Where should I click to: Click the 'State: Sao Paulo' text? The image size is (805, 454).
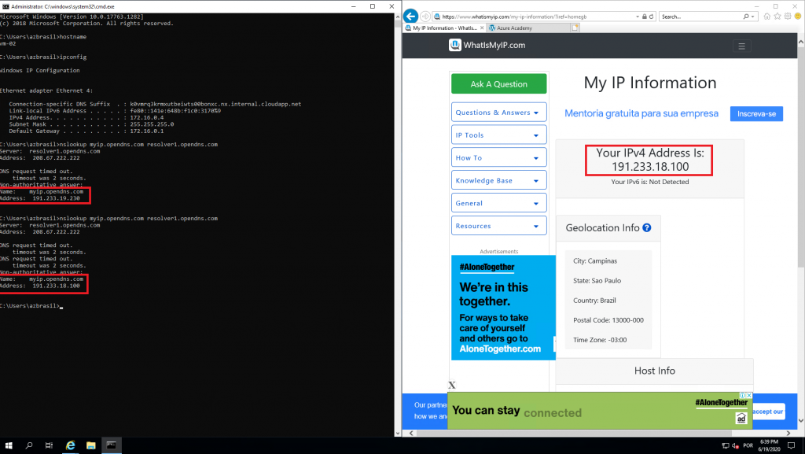coord(597,280)
